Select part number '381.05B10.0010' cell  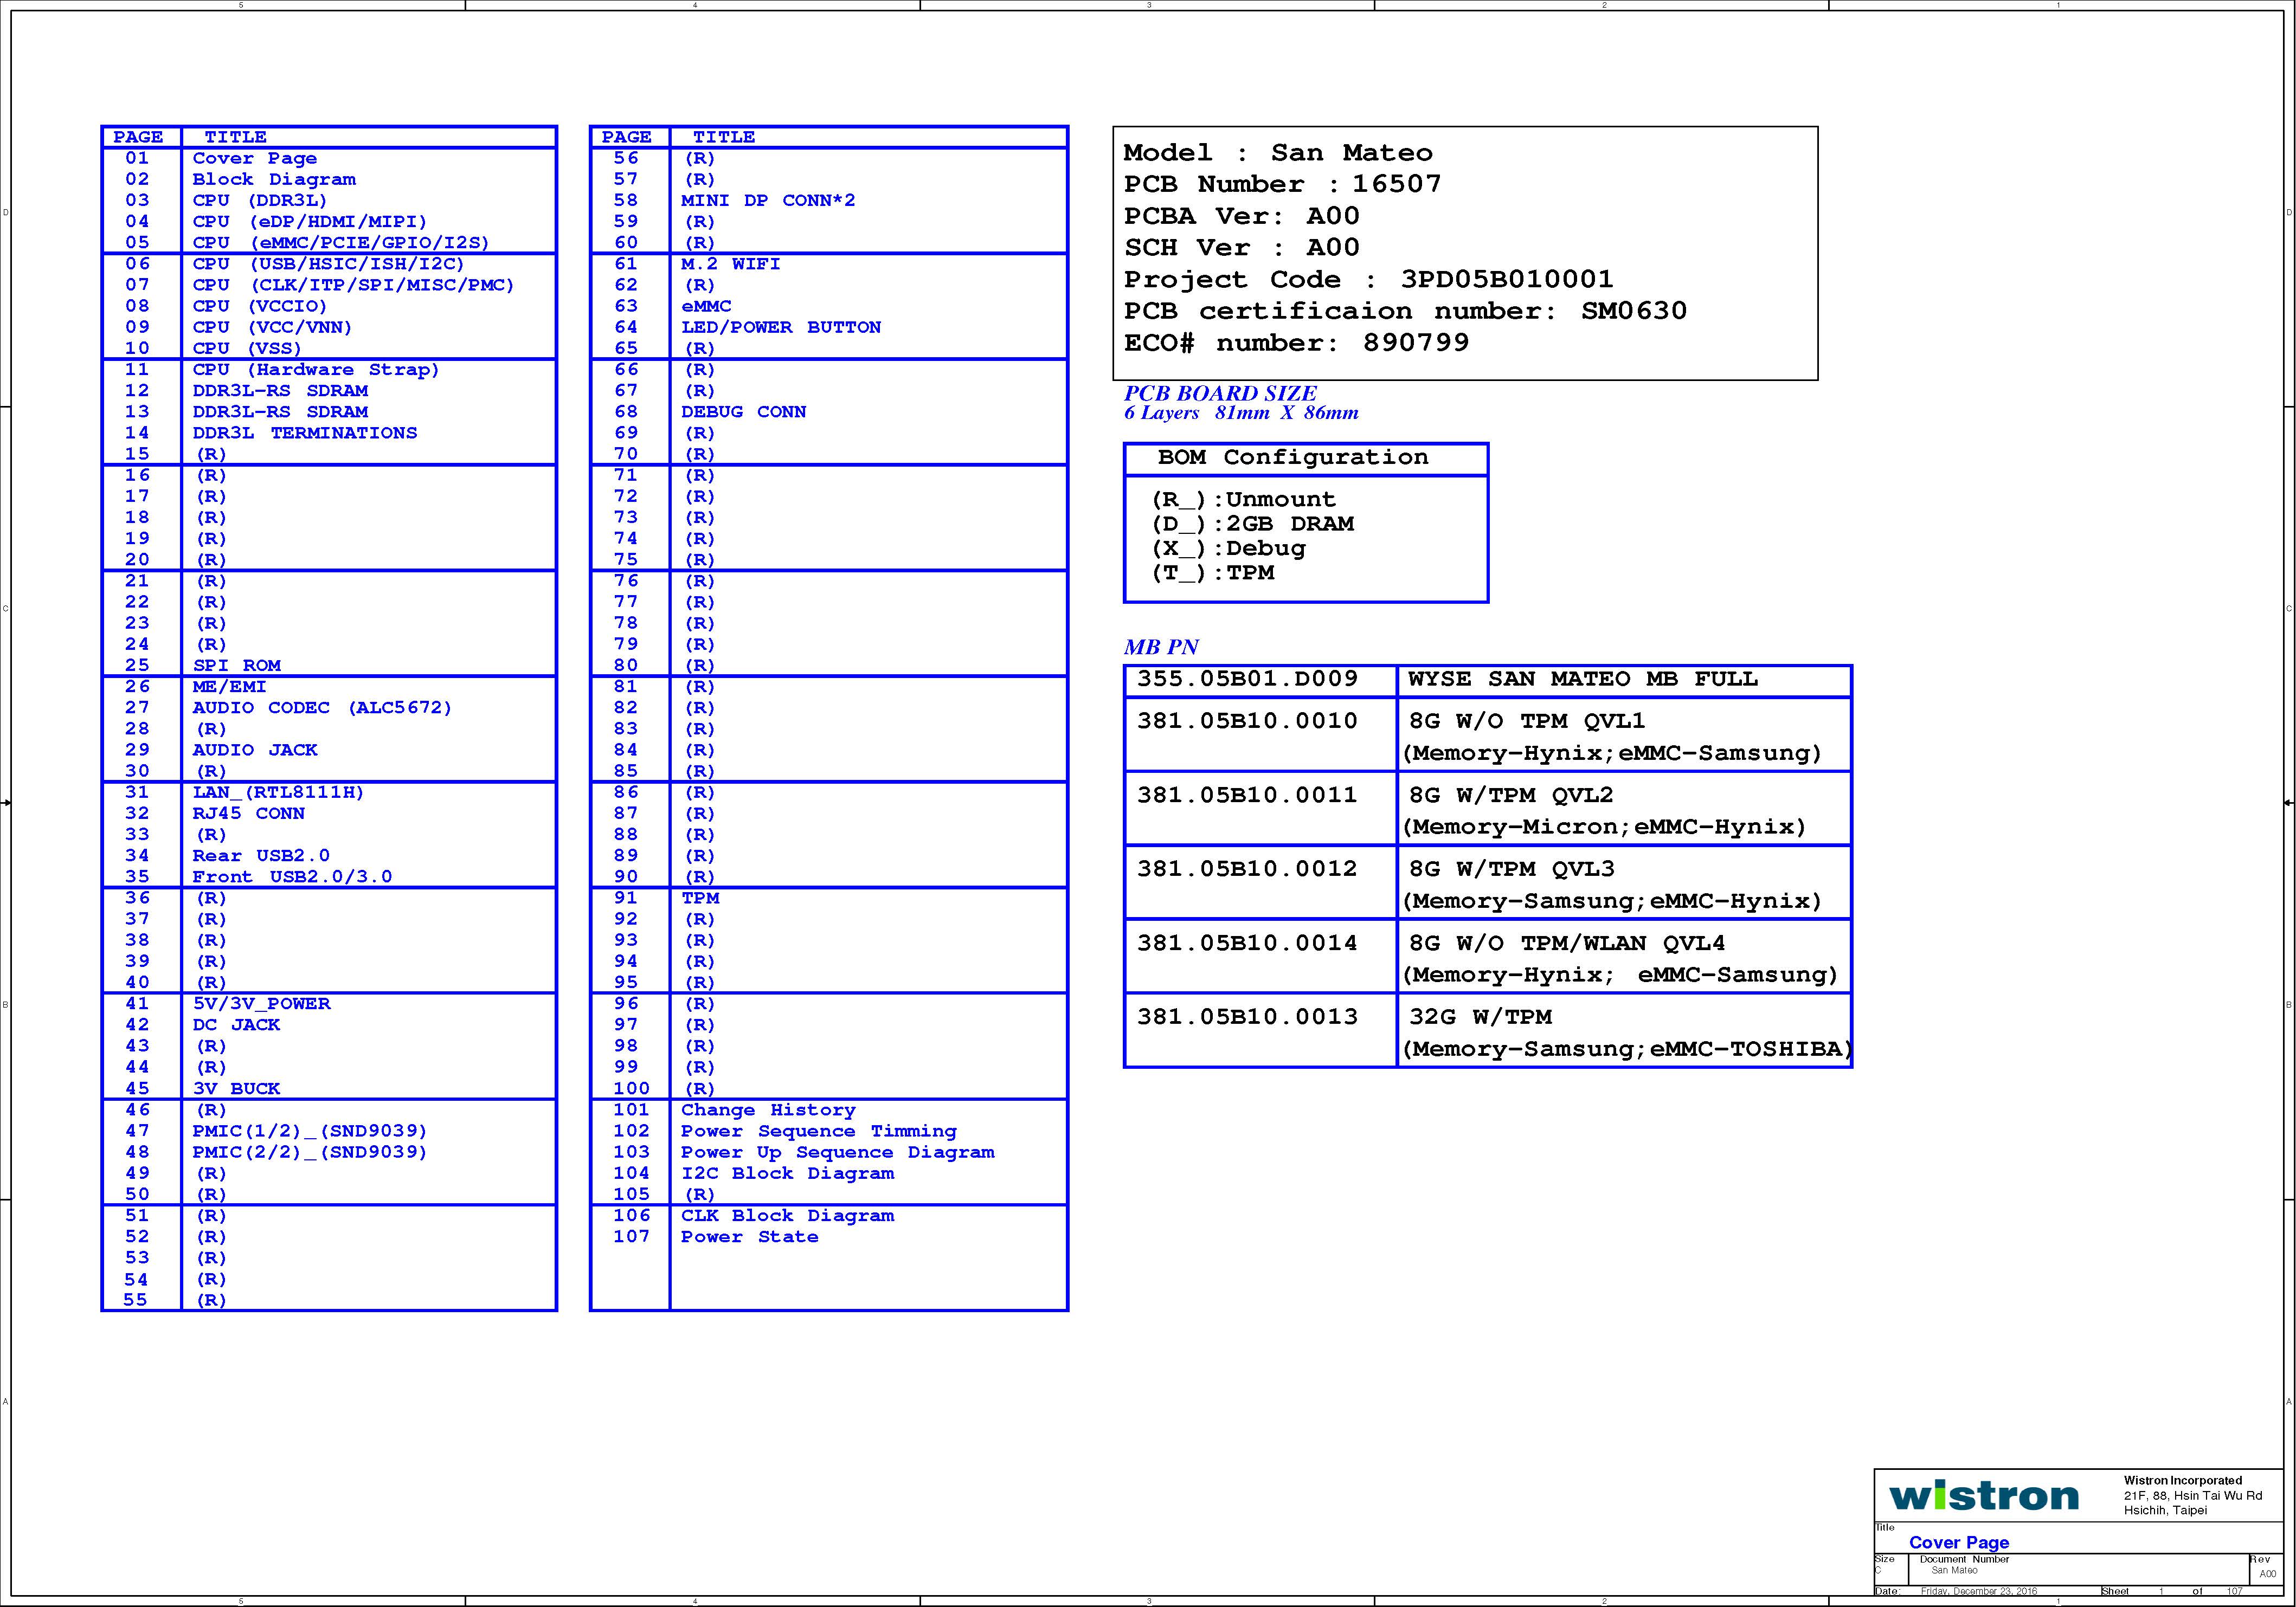1260,734
